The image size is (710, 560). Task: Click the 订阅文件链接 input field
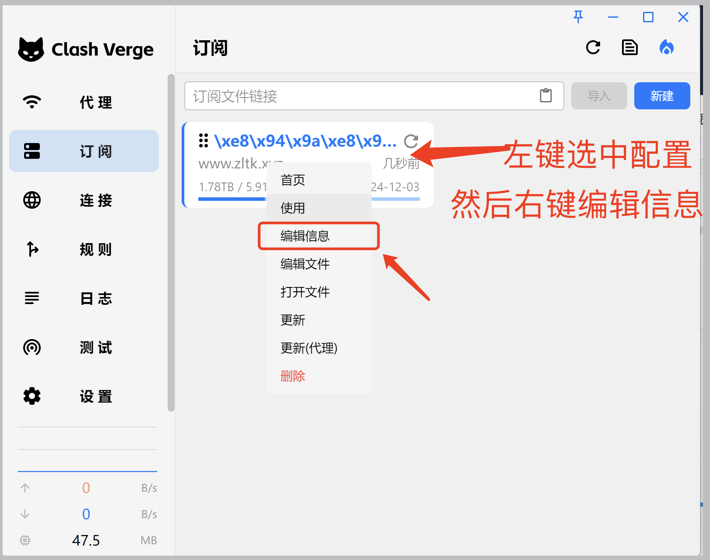359,96
